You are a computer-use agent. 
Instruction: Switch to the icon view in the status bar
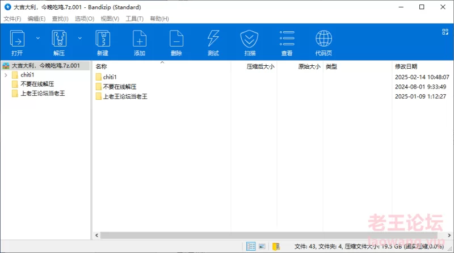[x=262, y=246]
